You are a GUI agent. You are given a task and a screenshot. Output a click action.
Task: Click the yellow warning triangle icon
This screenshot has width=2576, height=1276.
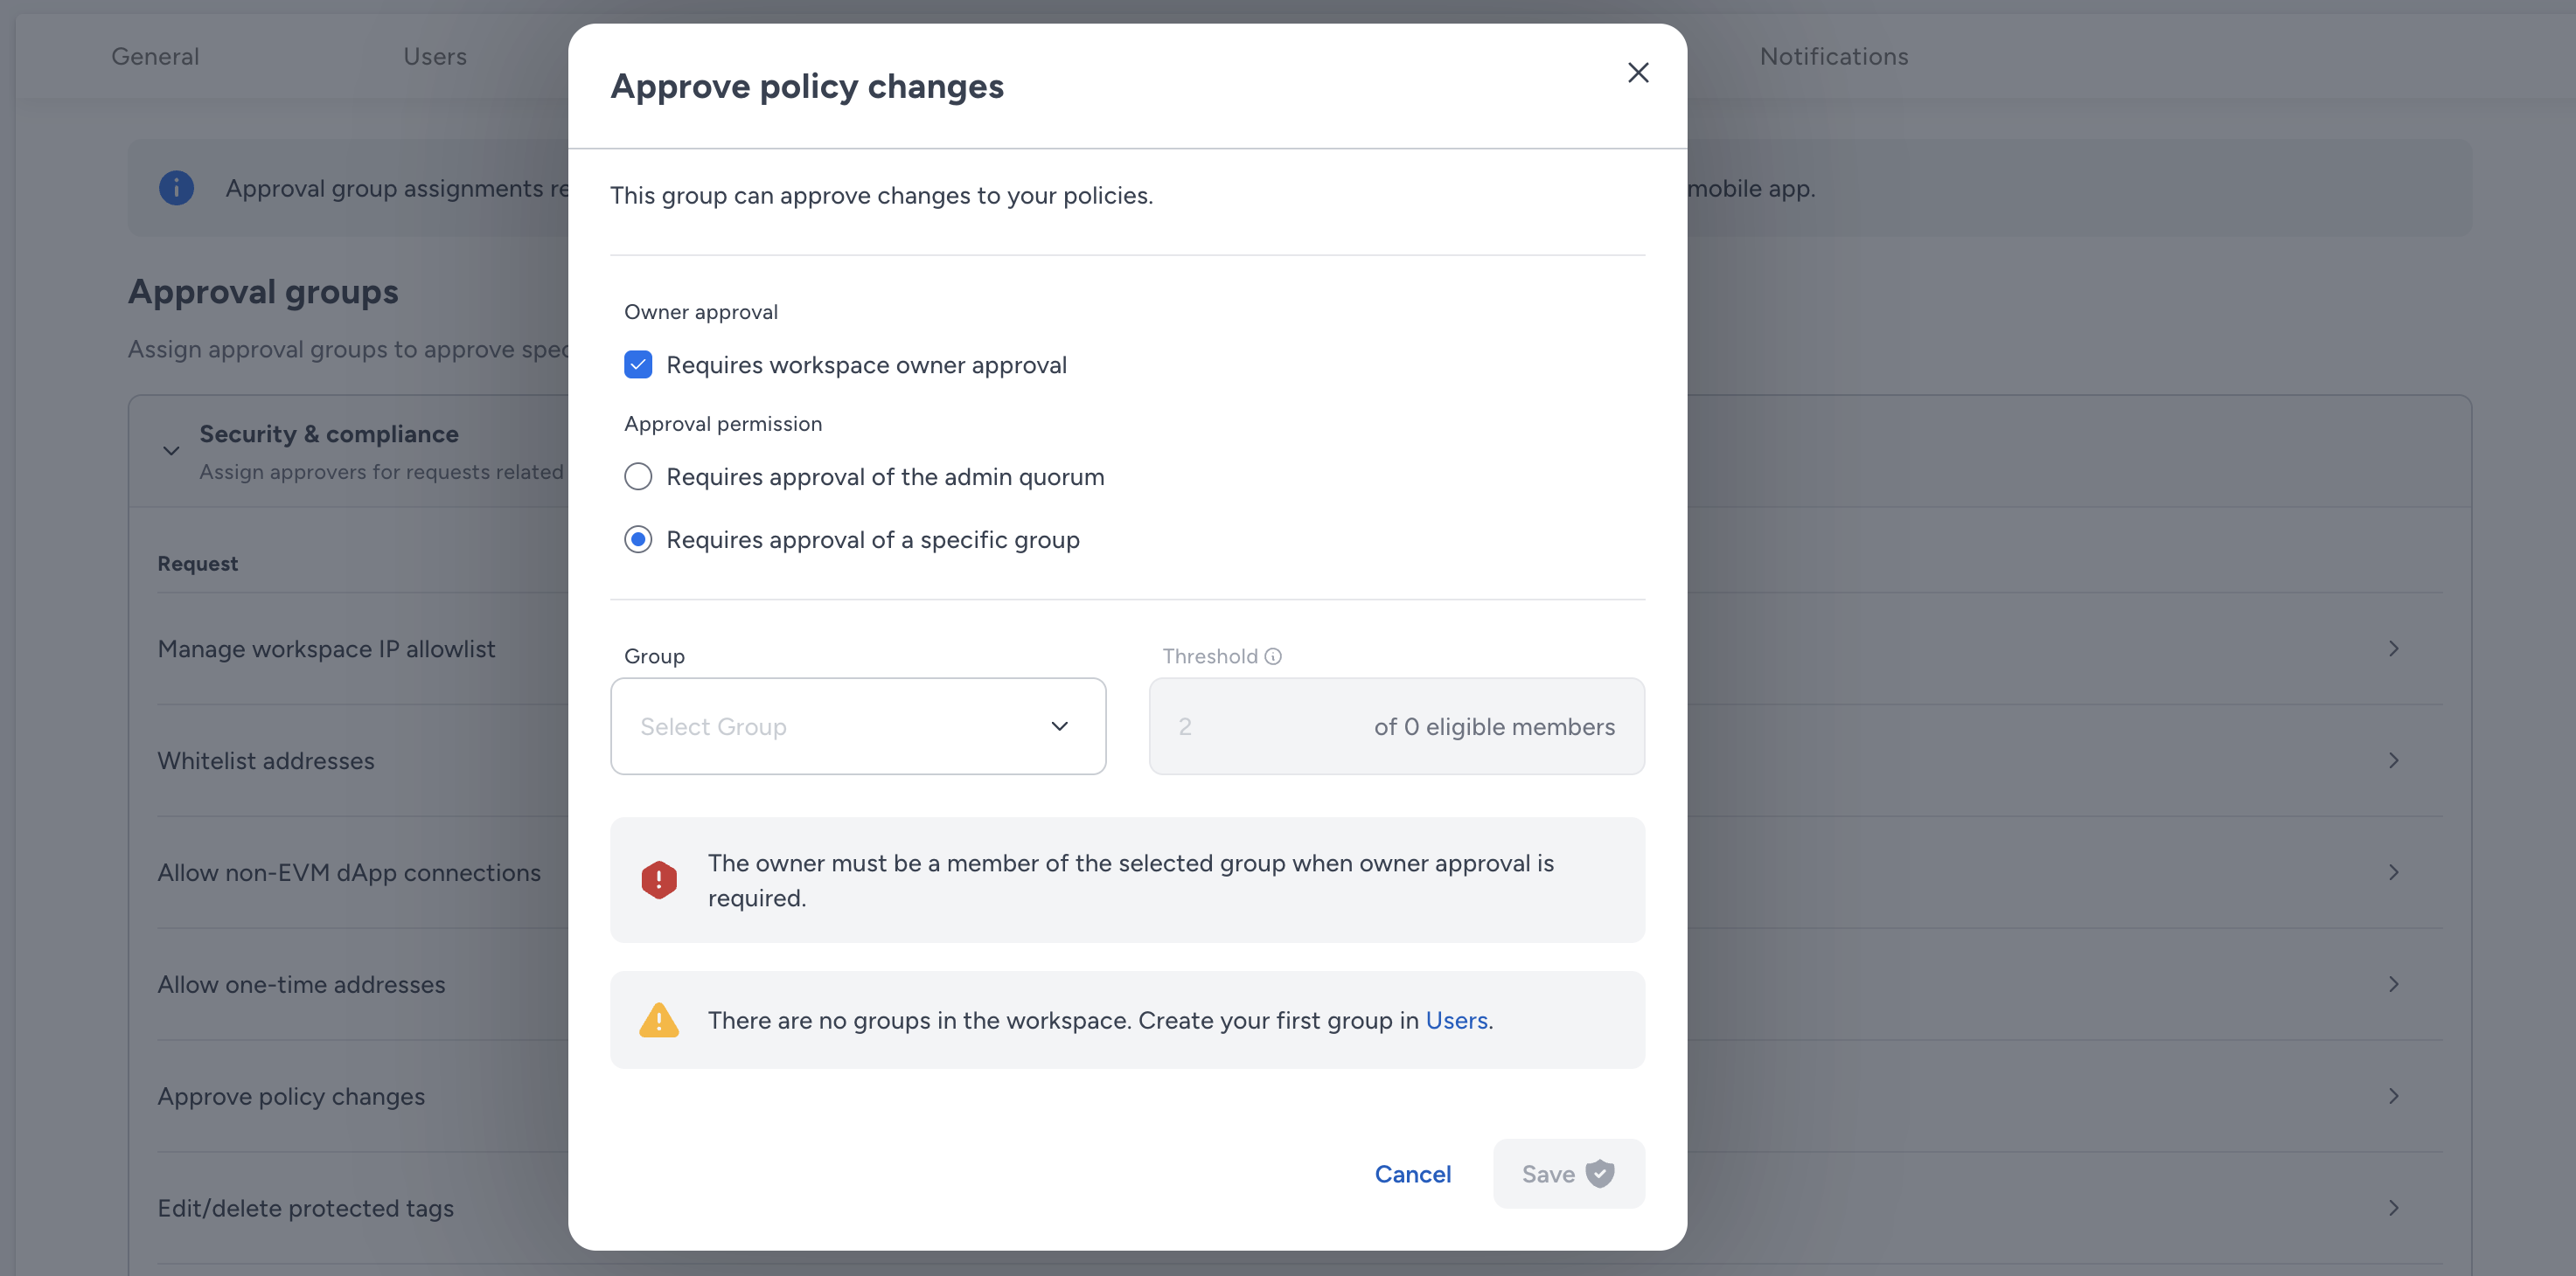click(x=659, y=1020)
